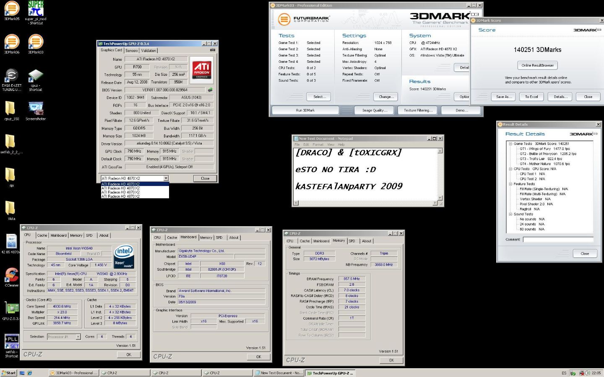Click the Details... button in 3DMark Score

pyautogui.click(x=560, y=97)
